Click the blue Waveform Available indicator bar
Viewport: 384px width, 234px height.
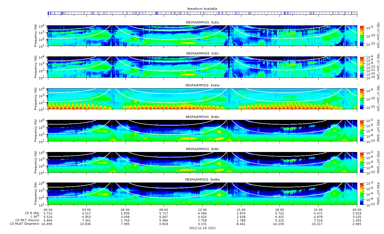202,13
